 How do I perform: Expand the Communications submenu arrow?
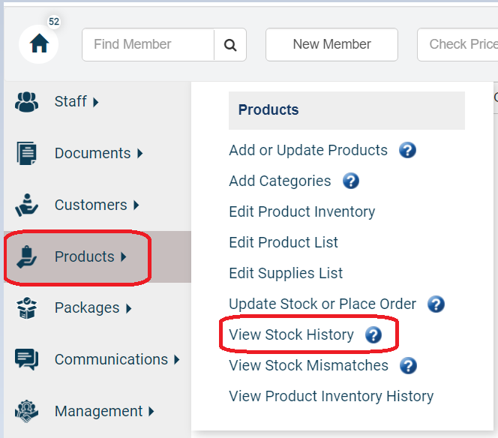pyautogui.click(x=176, y=360)
